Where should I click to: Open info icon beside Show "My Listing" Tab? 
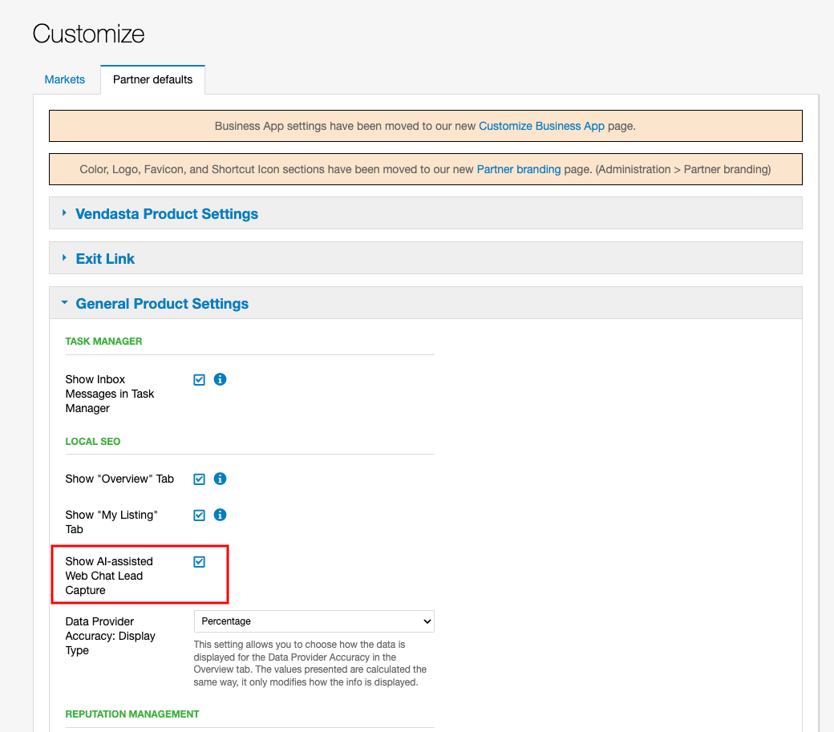[220, 515]
